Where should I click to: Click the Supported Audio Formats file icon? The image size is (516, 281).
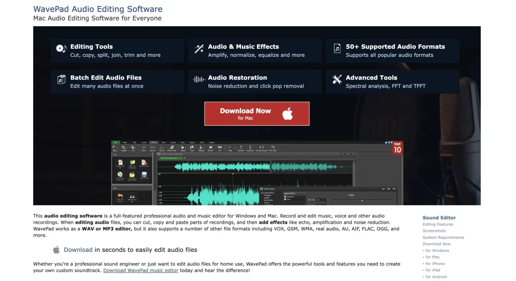tap(337, 49)
